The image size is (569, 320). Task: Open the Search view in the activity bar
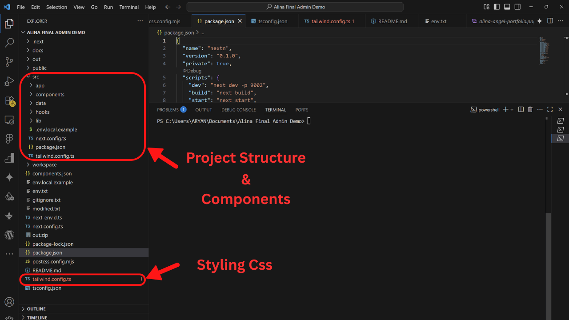(9, 43)
